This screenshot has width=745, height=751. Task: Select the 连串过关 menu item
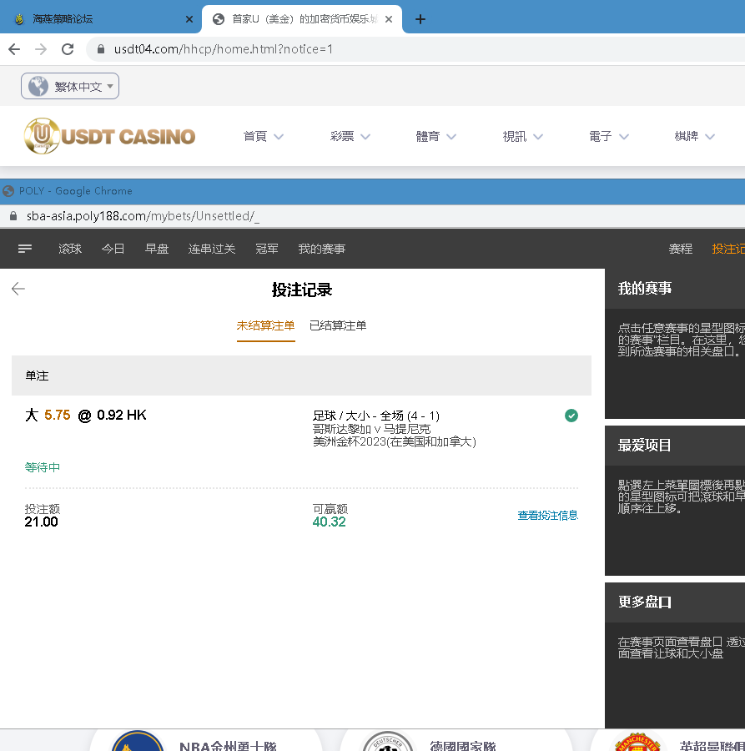pos(212,249)
